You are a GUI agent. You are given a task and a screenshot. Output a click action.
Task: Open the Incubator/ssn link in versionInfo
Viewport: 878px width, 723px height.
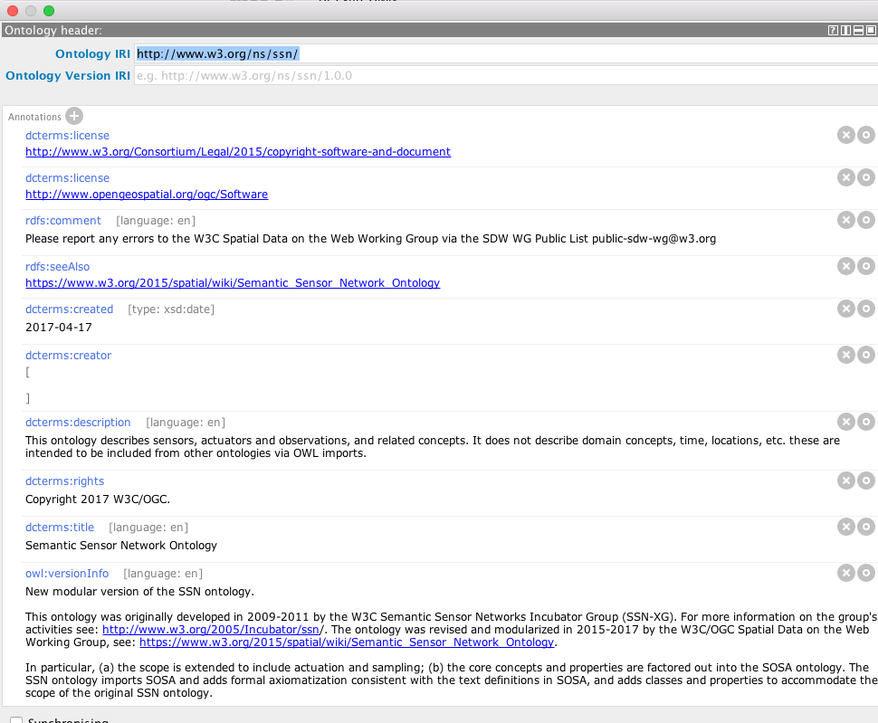(x=211, y=630)
